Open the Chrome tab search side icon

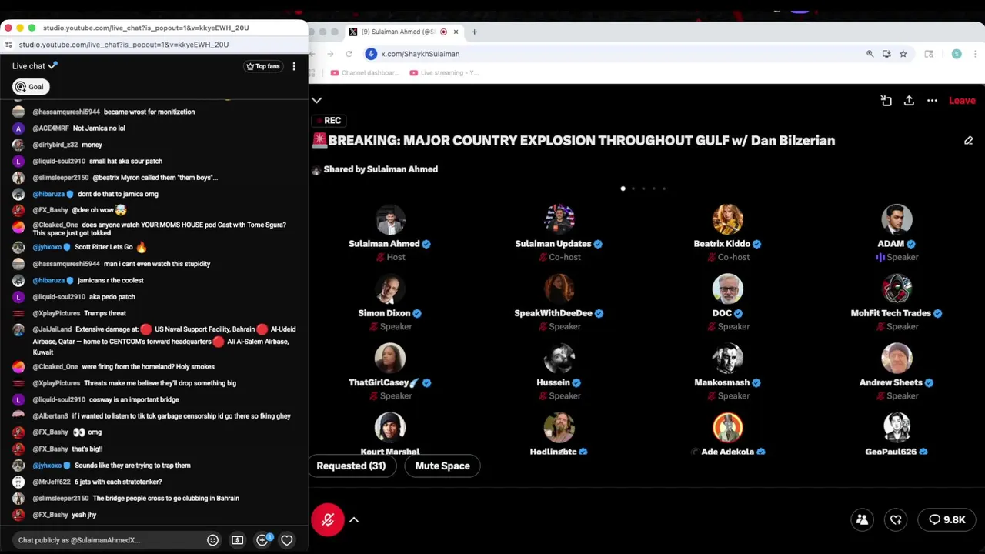(929, 54)
